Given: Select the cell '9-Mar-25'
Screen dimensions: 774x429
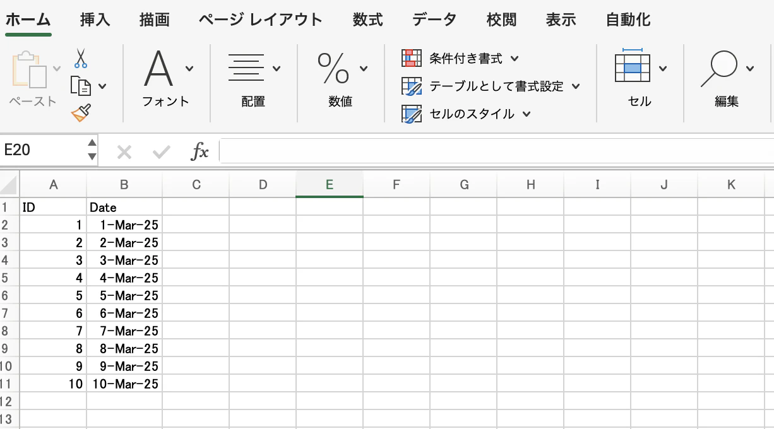Looking at the screenshot, I should coord(124,366).
